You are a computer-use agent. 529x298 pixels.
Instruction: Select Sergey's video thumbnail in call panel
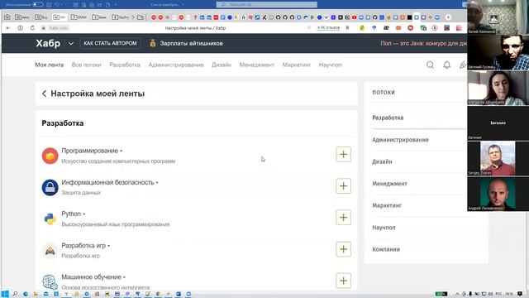click(x=498, y=158)
